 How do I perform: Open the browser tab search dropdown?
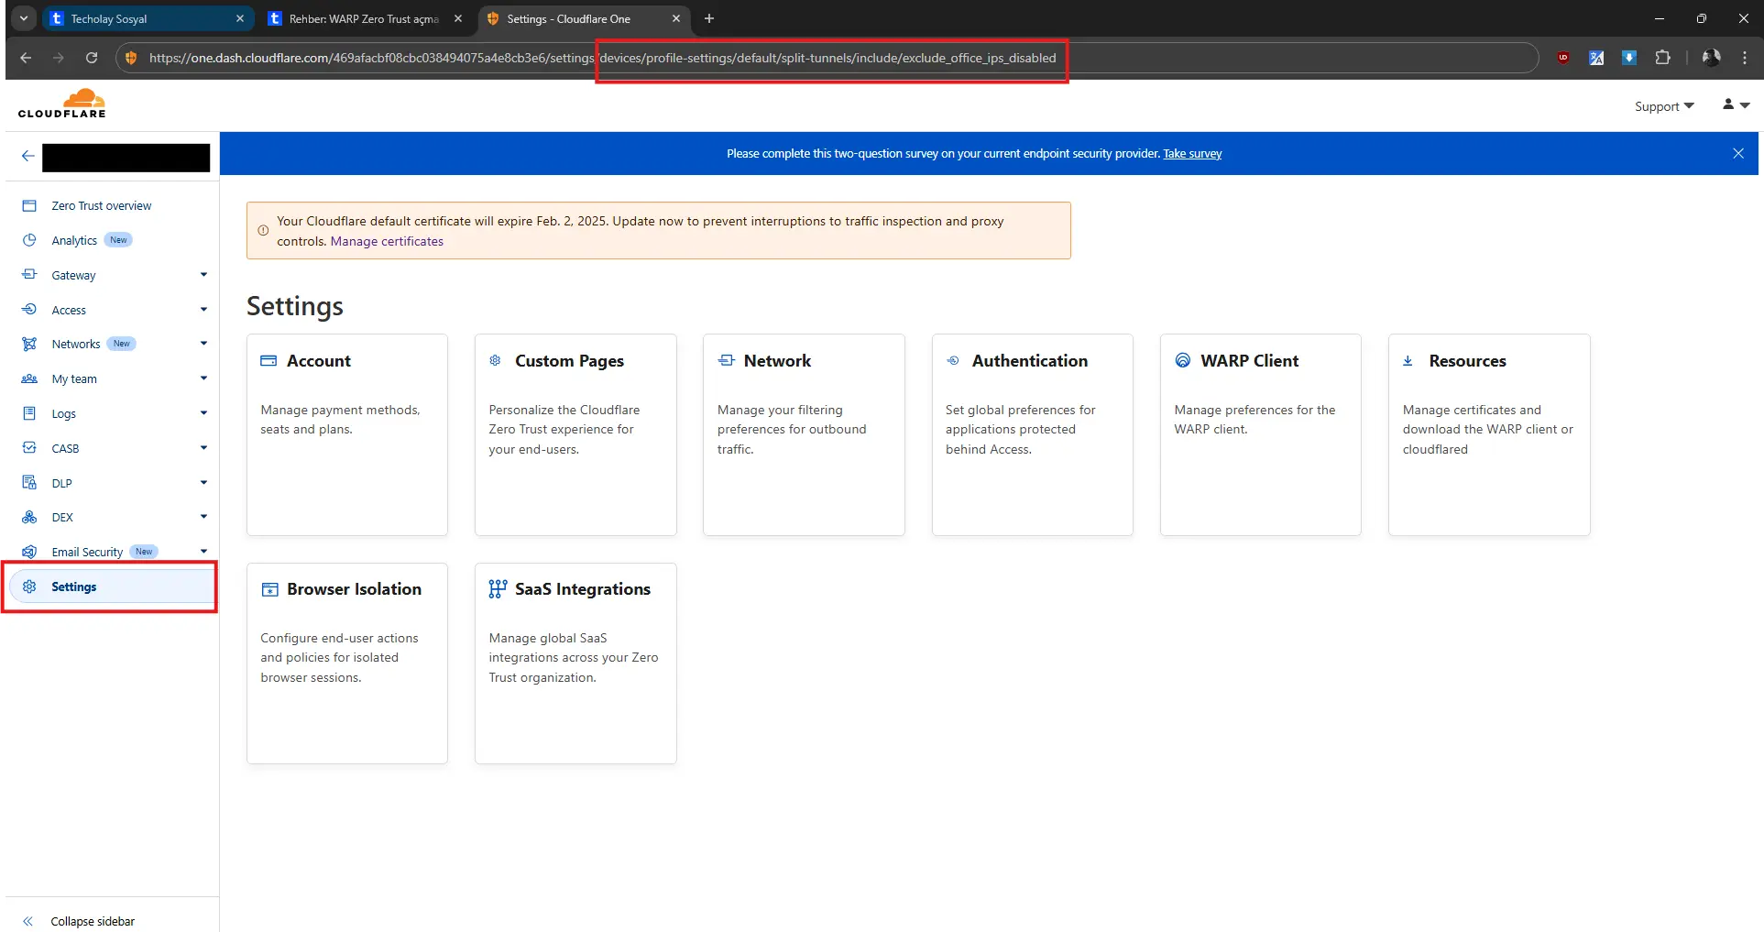tap(24, 18)
